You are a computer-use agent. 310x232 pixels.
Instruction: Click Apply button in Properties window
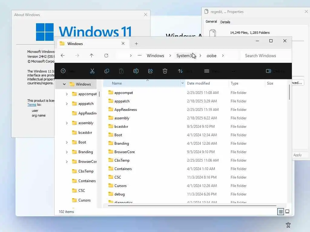(x=298, y=155)
